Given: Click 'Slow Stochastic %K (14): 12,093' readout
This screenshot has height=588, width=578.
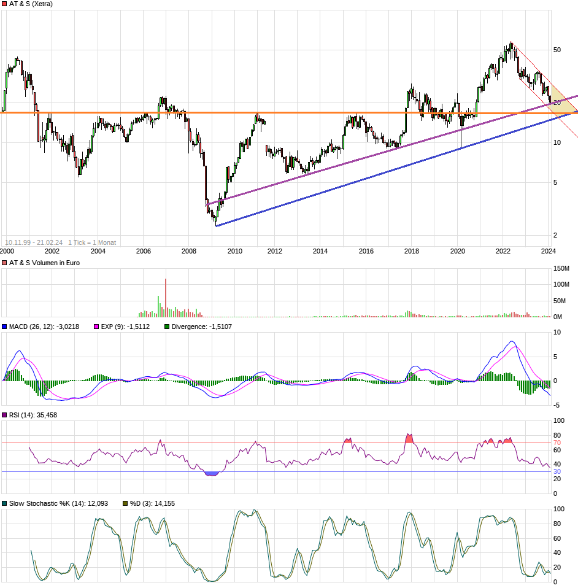Looking at the screenshot, I should click(58, 504).
